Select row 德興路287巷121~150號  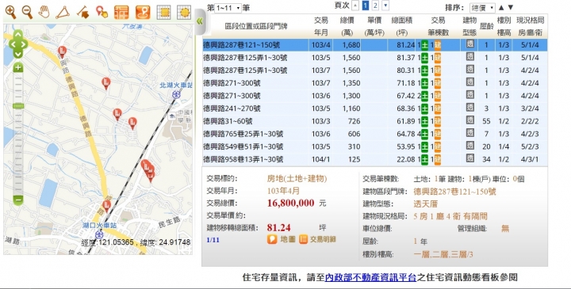[x=374, y=45]
